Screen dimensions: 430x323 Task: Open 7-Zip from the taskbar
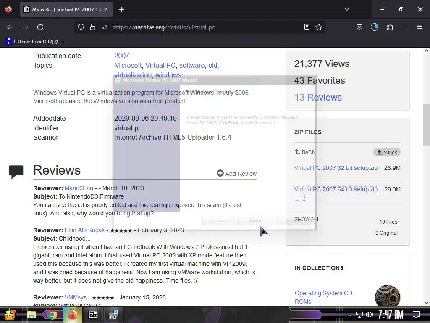[93, 315]
